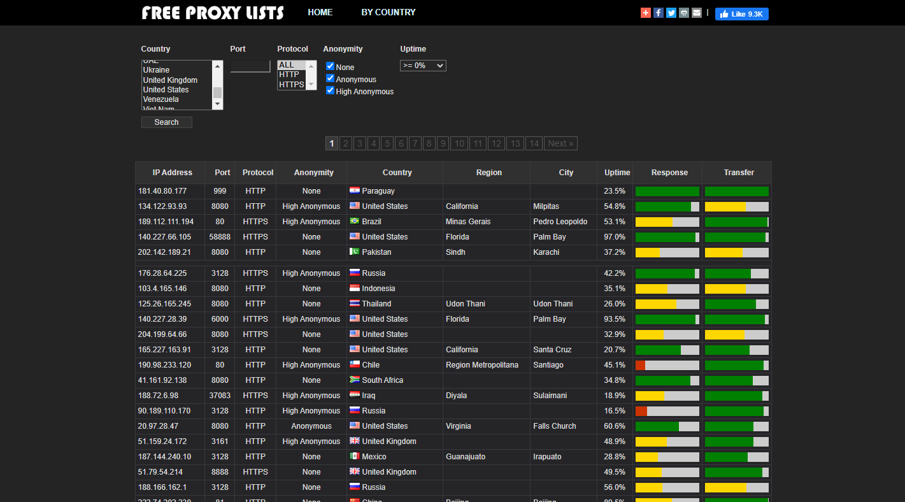Select United Kingdom in the Country list

click(171, 80)
